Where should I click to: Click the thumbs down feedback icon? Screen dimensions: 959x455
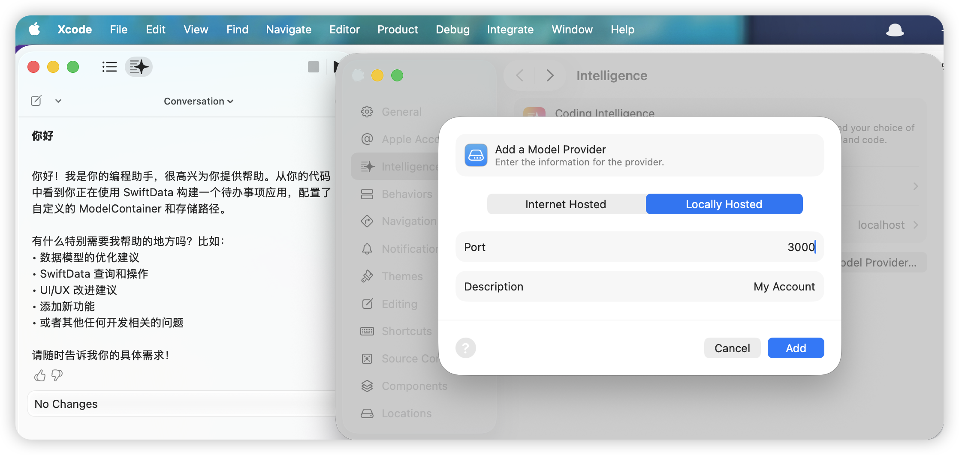57,376
